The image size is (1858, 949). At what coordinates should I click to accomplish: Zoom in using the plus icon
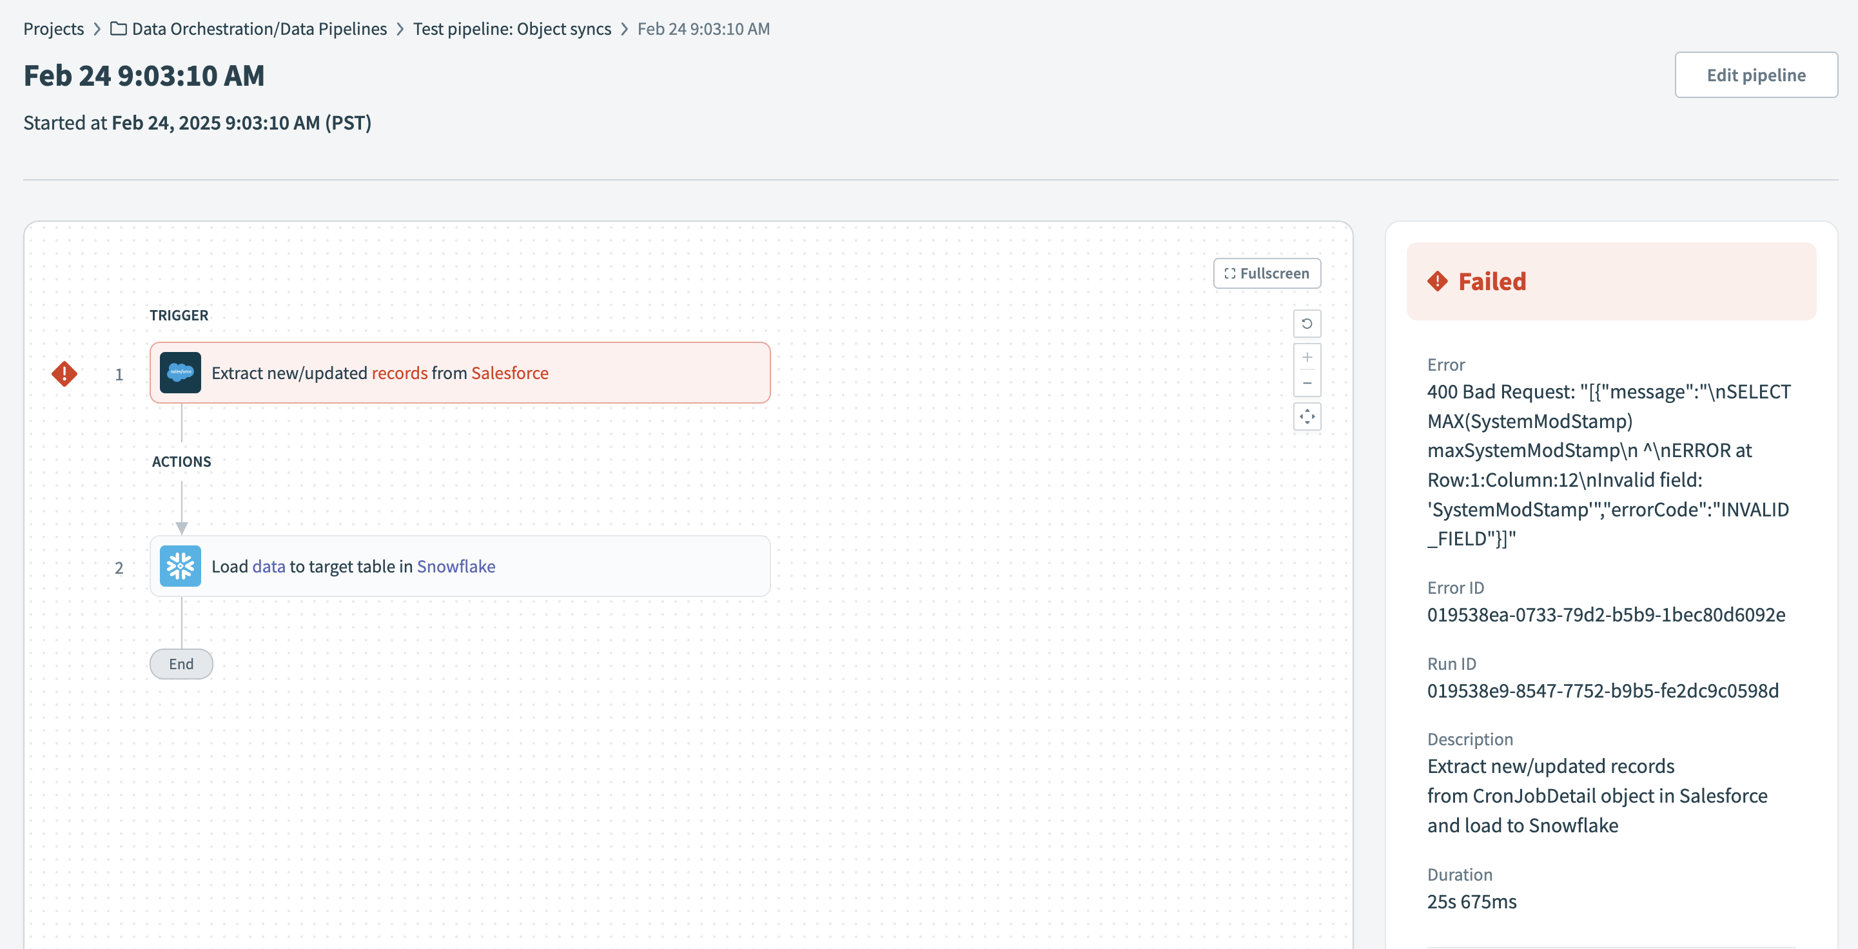coord(1306,358)
